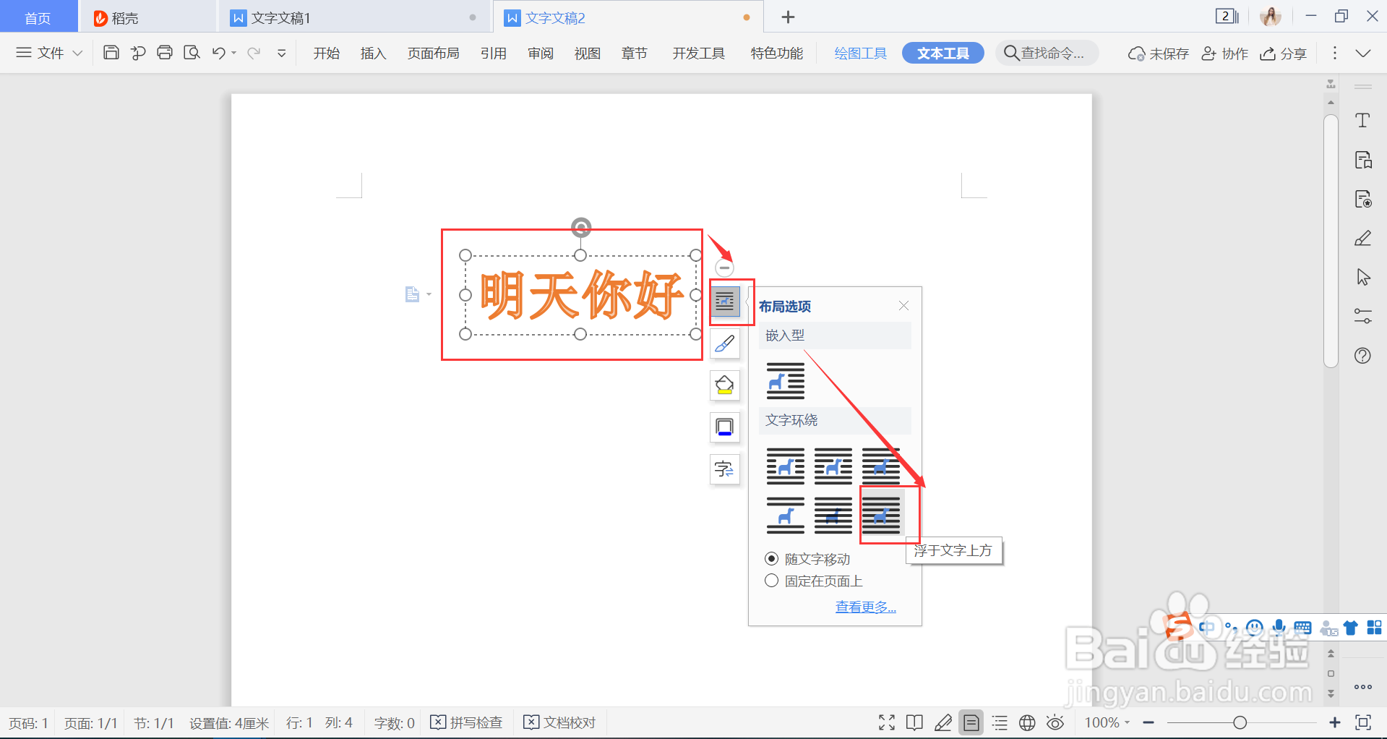Select the format brush icon next to the WordArt

click(x=724, y=344)
